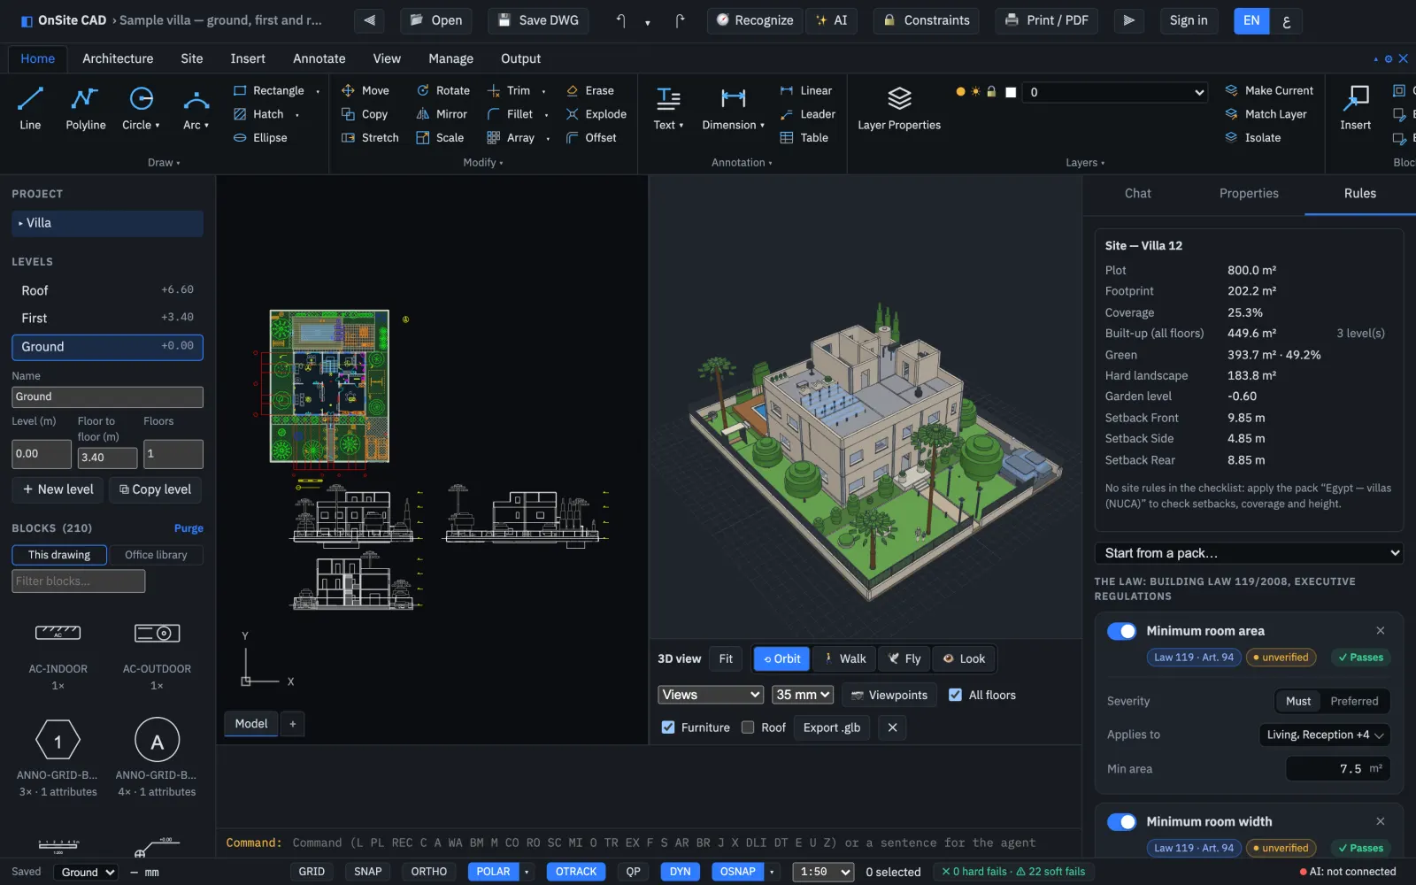Pick the Arc draw tool
1416x885 pixels.
(x=196, y=109)
